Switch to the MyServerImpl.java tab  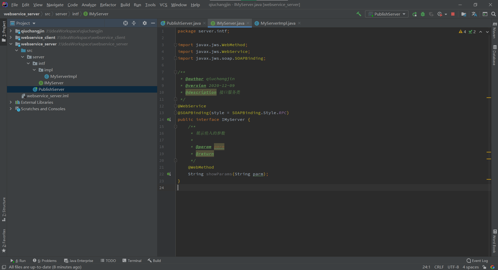click(x=278, y=23)
